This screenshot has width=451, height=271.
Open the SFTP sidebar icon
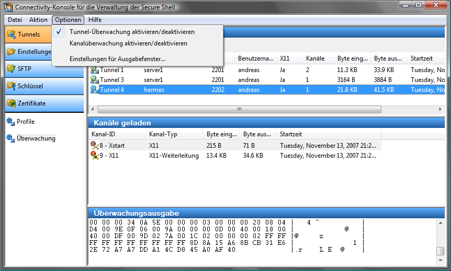pos(12,68)
